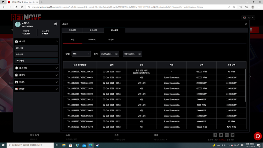263x148 pixels.
Task: Click reference ID 79113547227 / 43763289622
Action: [80, 72]
